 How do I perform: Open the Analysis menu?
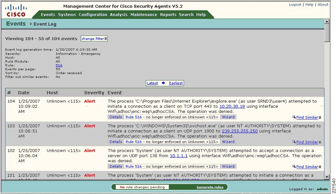119,14
